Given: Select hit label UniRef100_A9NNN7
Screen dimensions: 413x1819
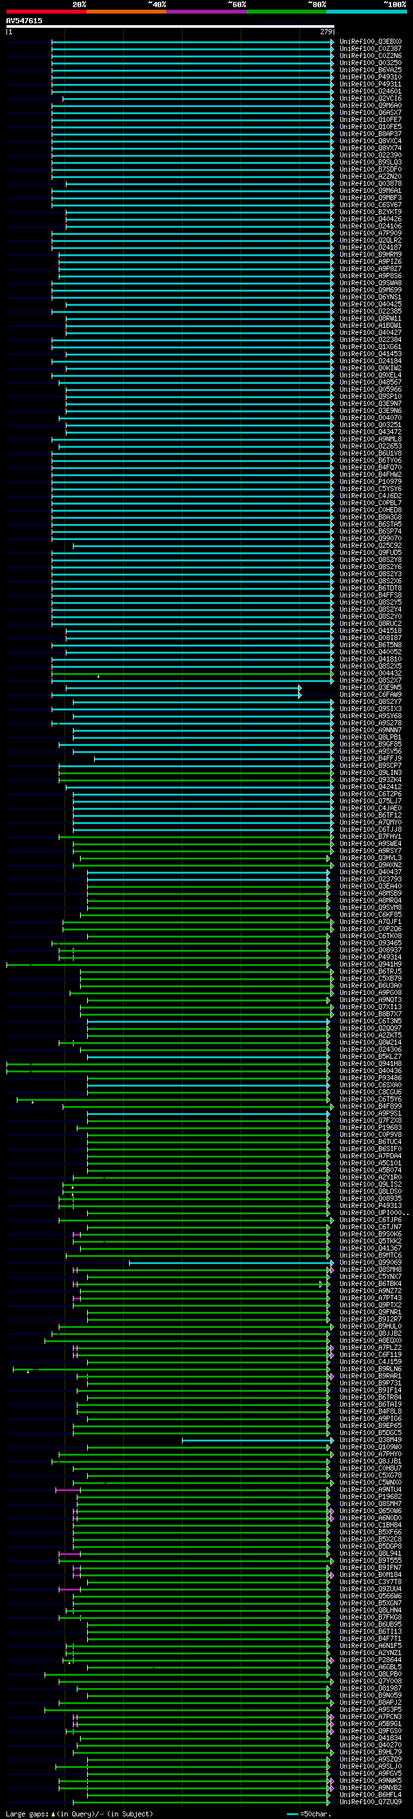Looking at the screenshot, I should tap(370, 730).
